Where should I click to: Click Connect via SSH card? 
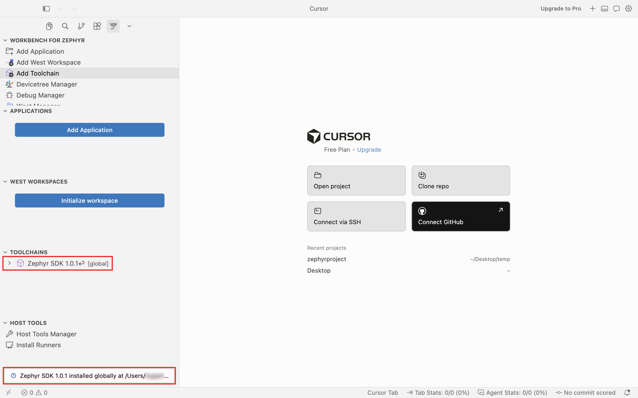click(x=356, y=217)
